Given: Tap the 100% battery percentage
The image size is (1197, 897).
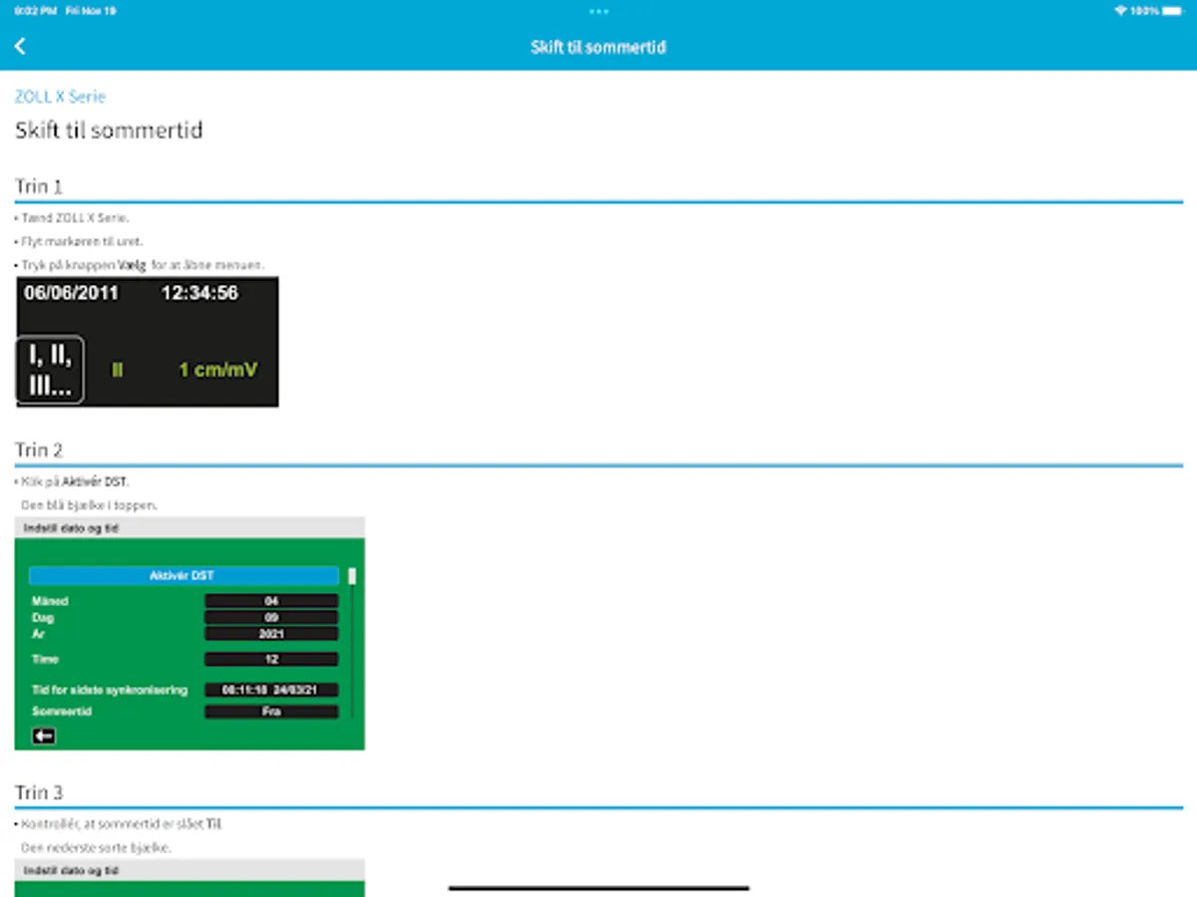Looking at the screenshot, I should tap(1145, 11).
